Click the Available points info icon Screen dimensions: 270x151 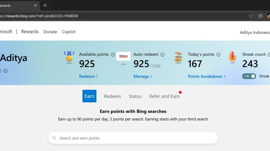(x=113, y=55)
